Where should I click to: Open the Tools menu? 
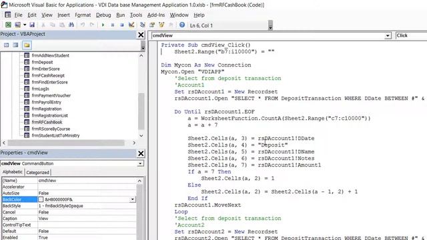136,15
